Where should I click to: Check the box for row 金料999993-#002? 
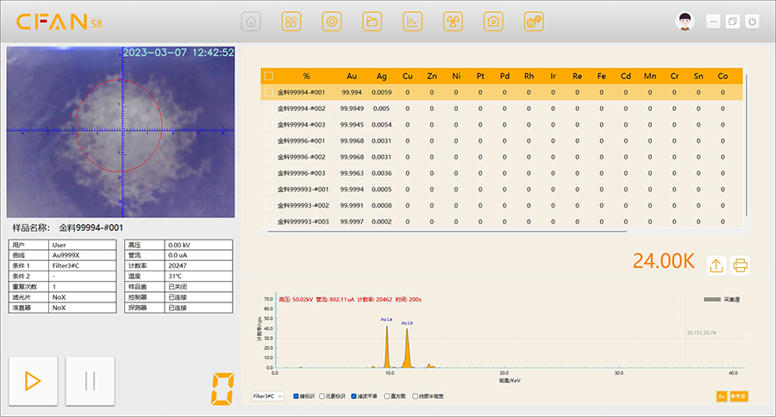click(269, 205)
